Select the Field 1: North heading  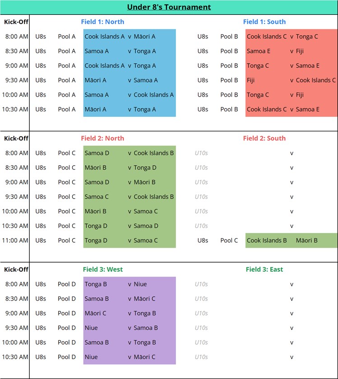(x=102, y=22)
